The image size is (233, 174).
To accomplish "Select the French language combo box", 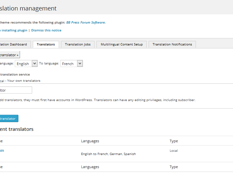I will point(72,63).
